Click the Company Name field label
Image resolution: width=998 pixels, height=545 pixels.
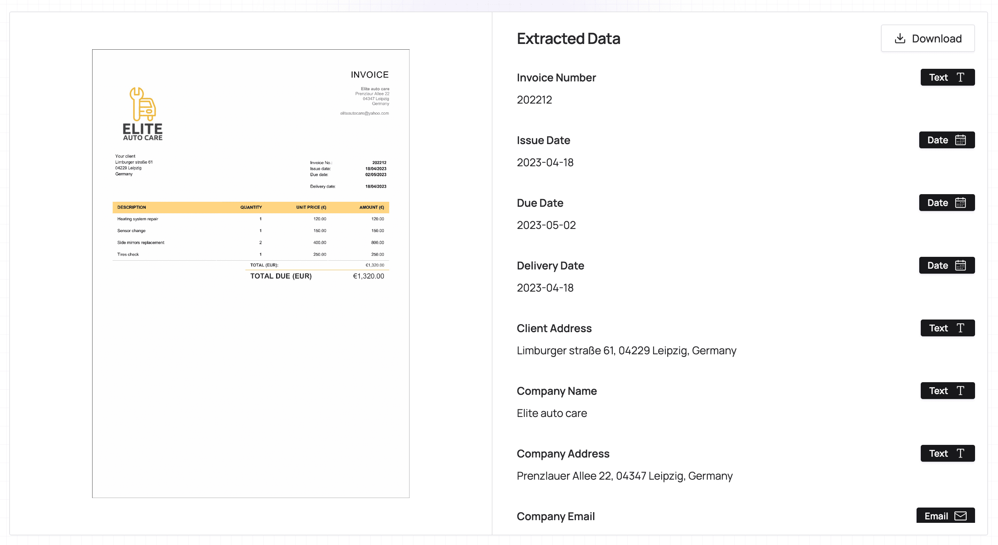557,392
